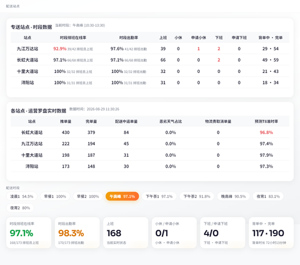The image size is (300, 265).
Task: Open the 晚高峰 90.5% period
Action: point(233,196)
